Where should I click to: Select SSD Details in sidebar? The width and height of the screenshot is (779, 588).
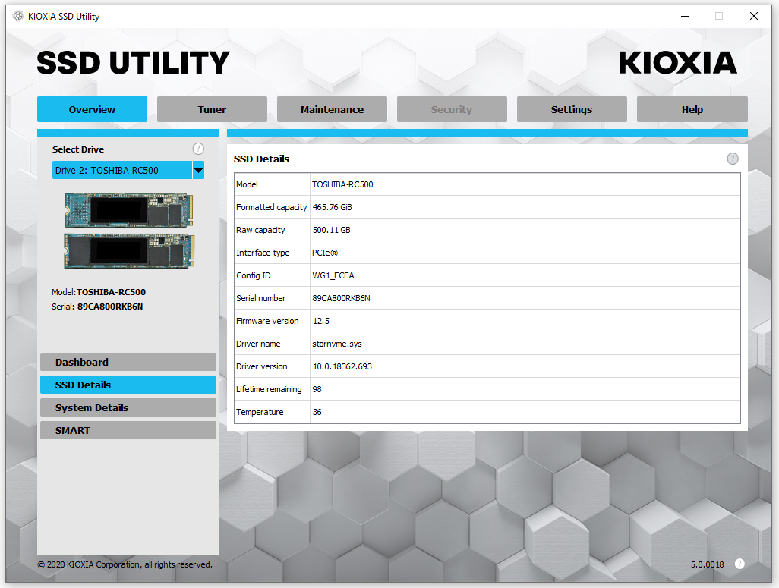tap(128, 385)
